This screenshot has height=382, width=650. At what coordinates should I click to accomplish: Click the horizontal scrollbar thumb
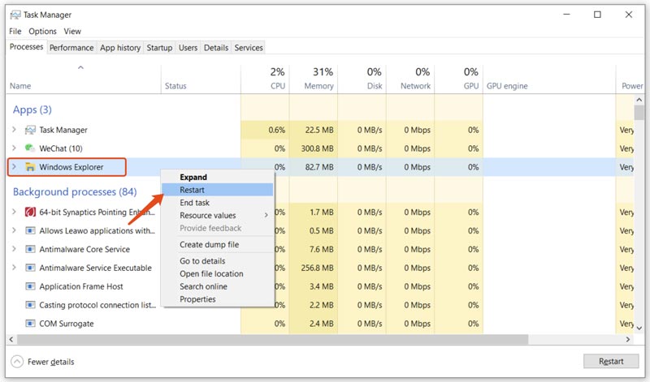(x=272, y=339)
